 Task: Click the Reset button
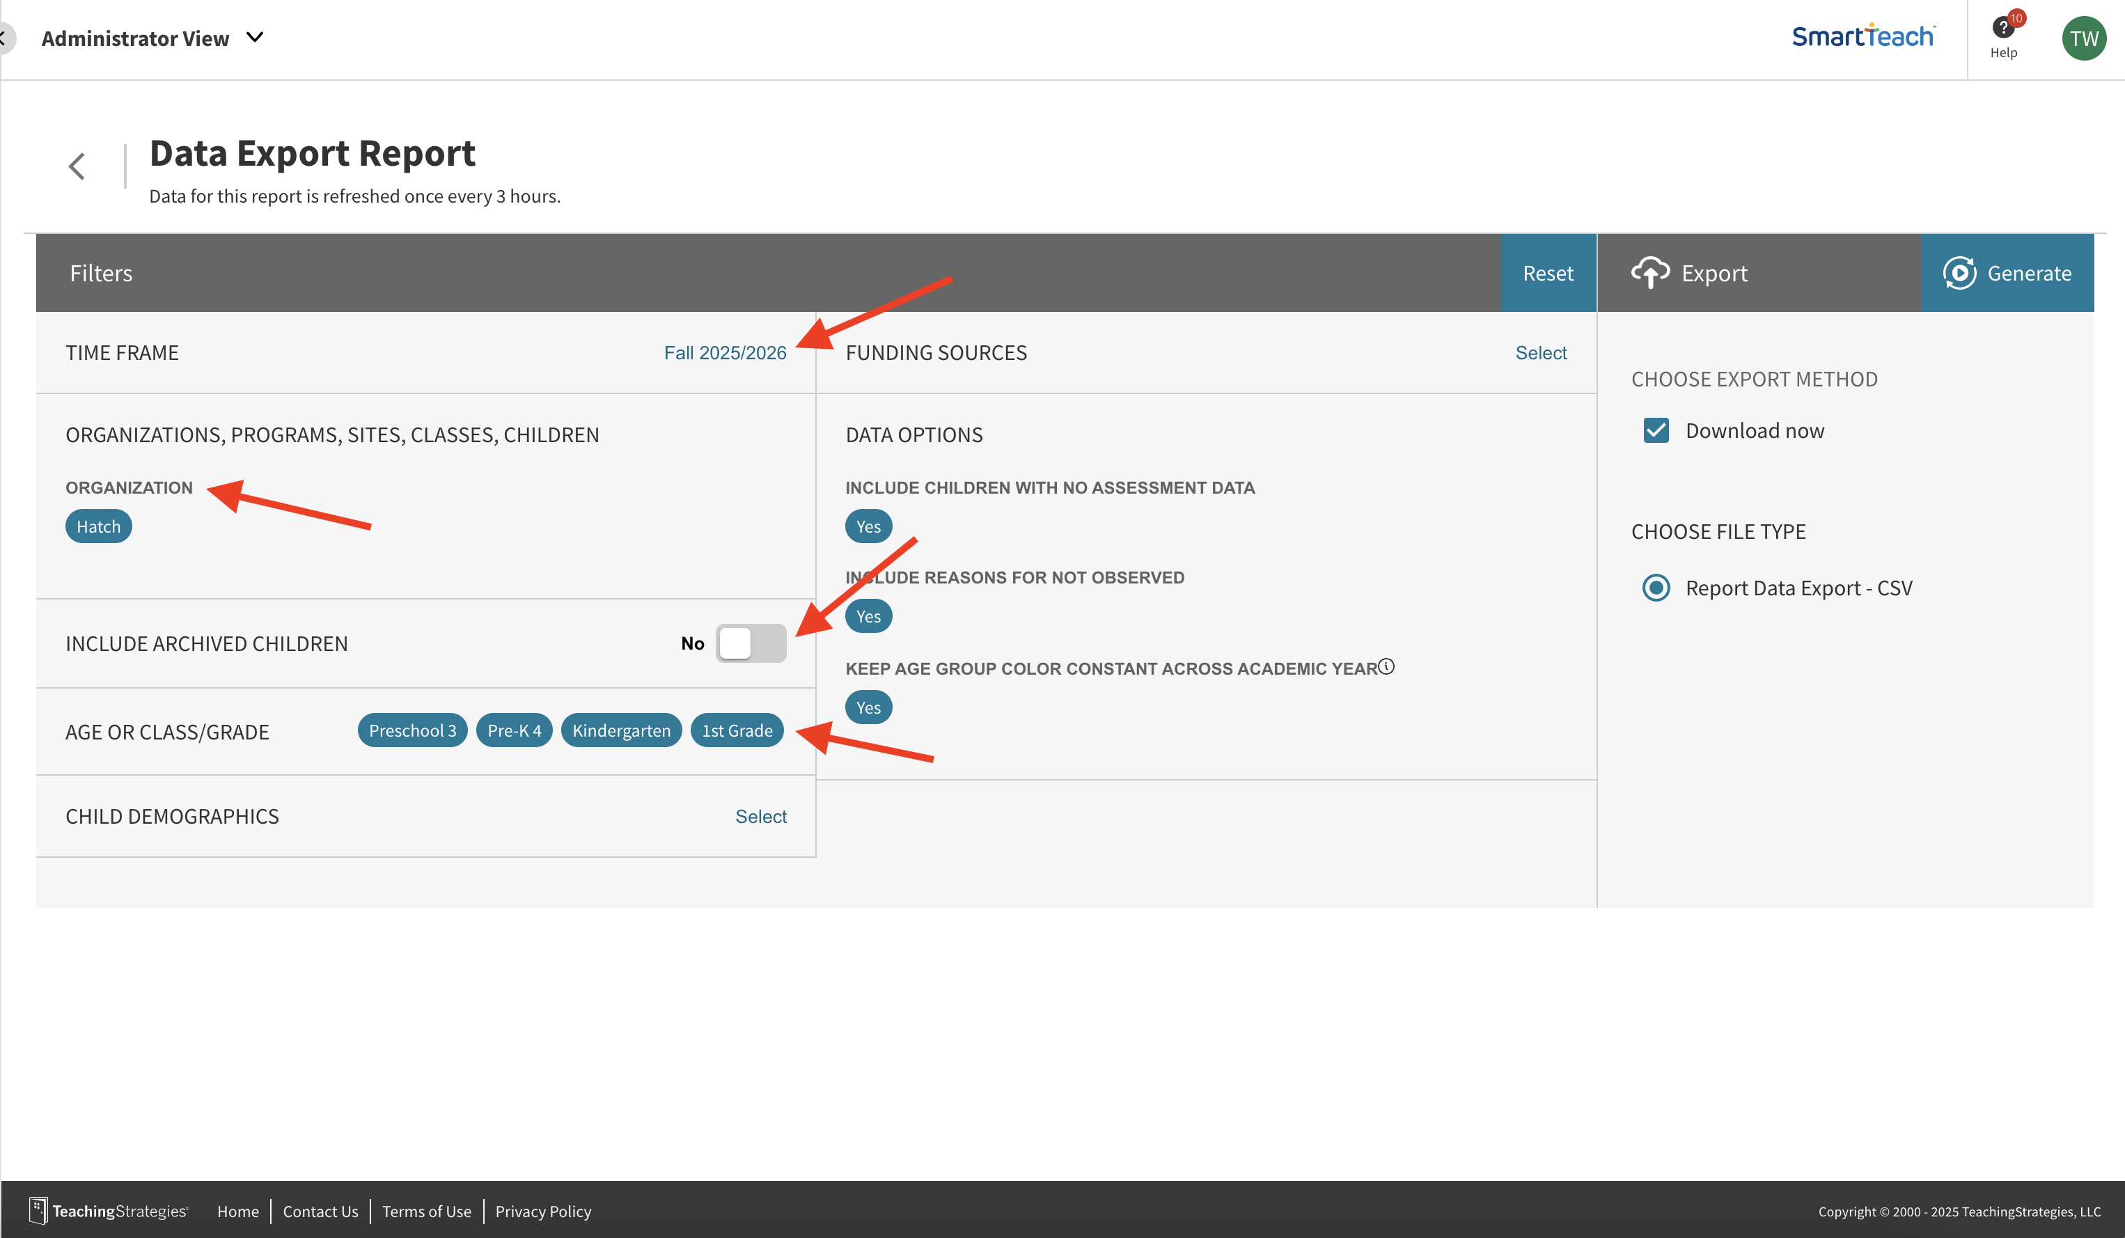[1547, 273]
